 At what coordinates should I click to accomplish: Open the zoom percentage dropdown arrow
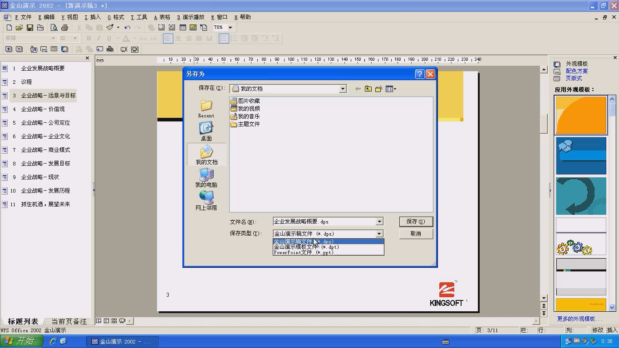tap(230, 28)
